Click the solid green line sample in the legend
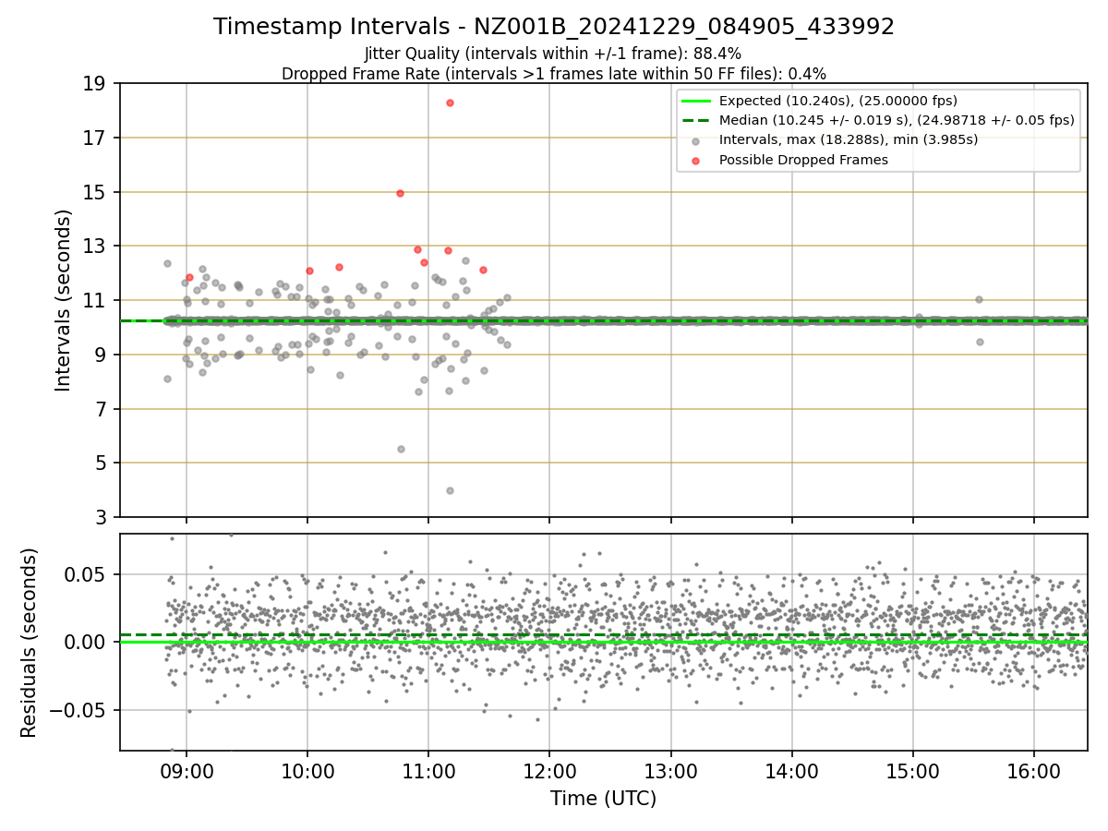 click(x=696, y=101)
